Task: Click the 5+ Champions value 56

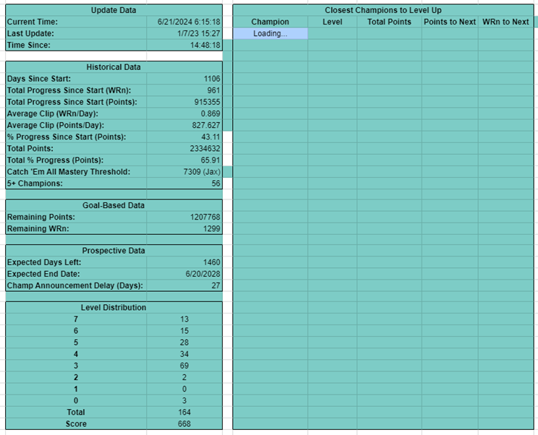Action: 184,184
